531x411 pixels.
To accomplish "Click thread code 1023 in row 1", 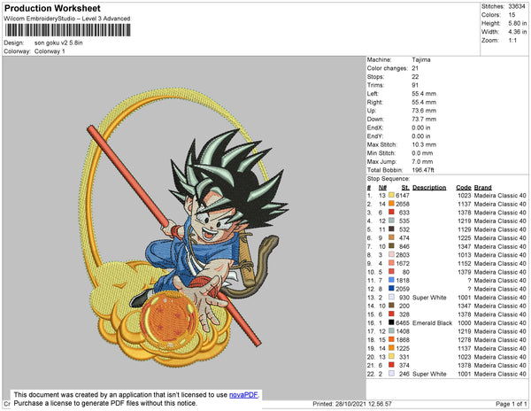I will pos(464,196).
